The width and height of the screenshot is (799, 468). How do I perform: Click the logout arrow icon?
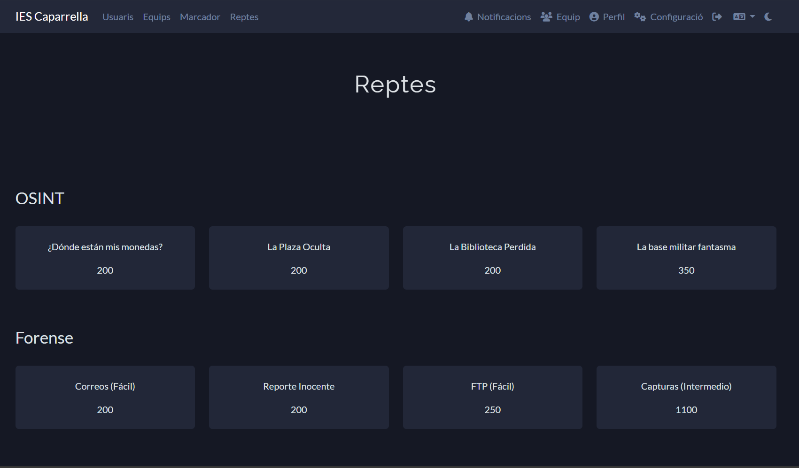click(717, 17)
